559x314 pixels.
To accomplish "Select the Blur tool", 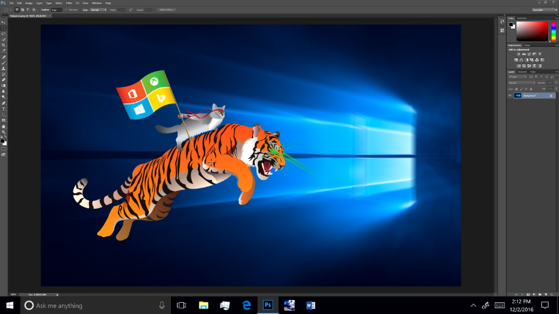I will [x=3, y=92].
